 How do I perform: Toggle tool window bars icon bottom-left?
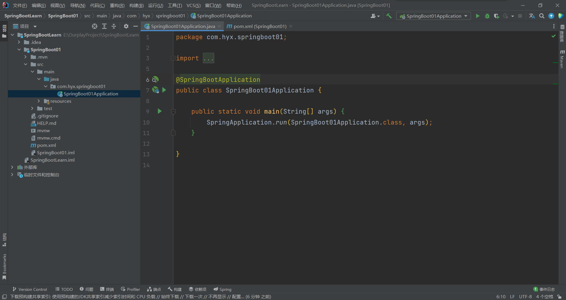pos(4,296)
